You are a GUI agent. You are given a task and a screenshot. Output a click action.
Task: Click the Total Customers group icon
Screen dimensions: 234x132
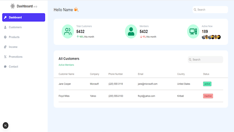(x=68, y=31)
